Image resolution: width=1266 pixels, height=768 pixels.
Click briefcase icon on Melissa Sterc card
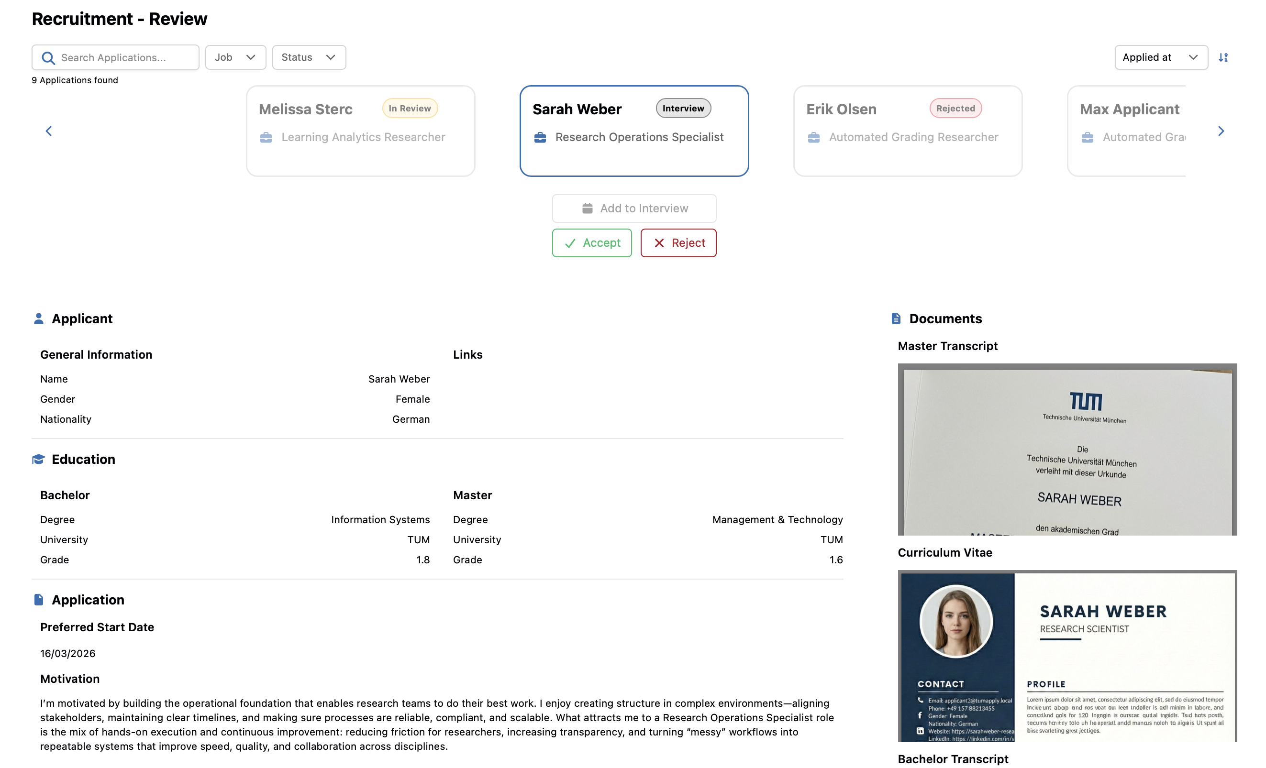266,138
